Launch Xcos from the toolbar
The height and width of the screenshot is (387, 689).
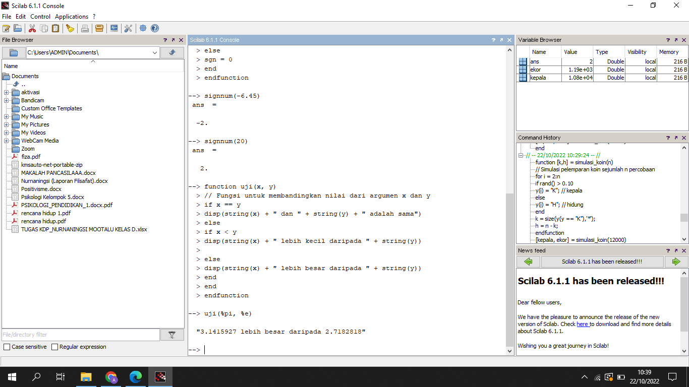(114, 28)
